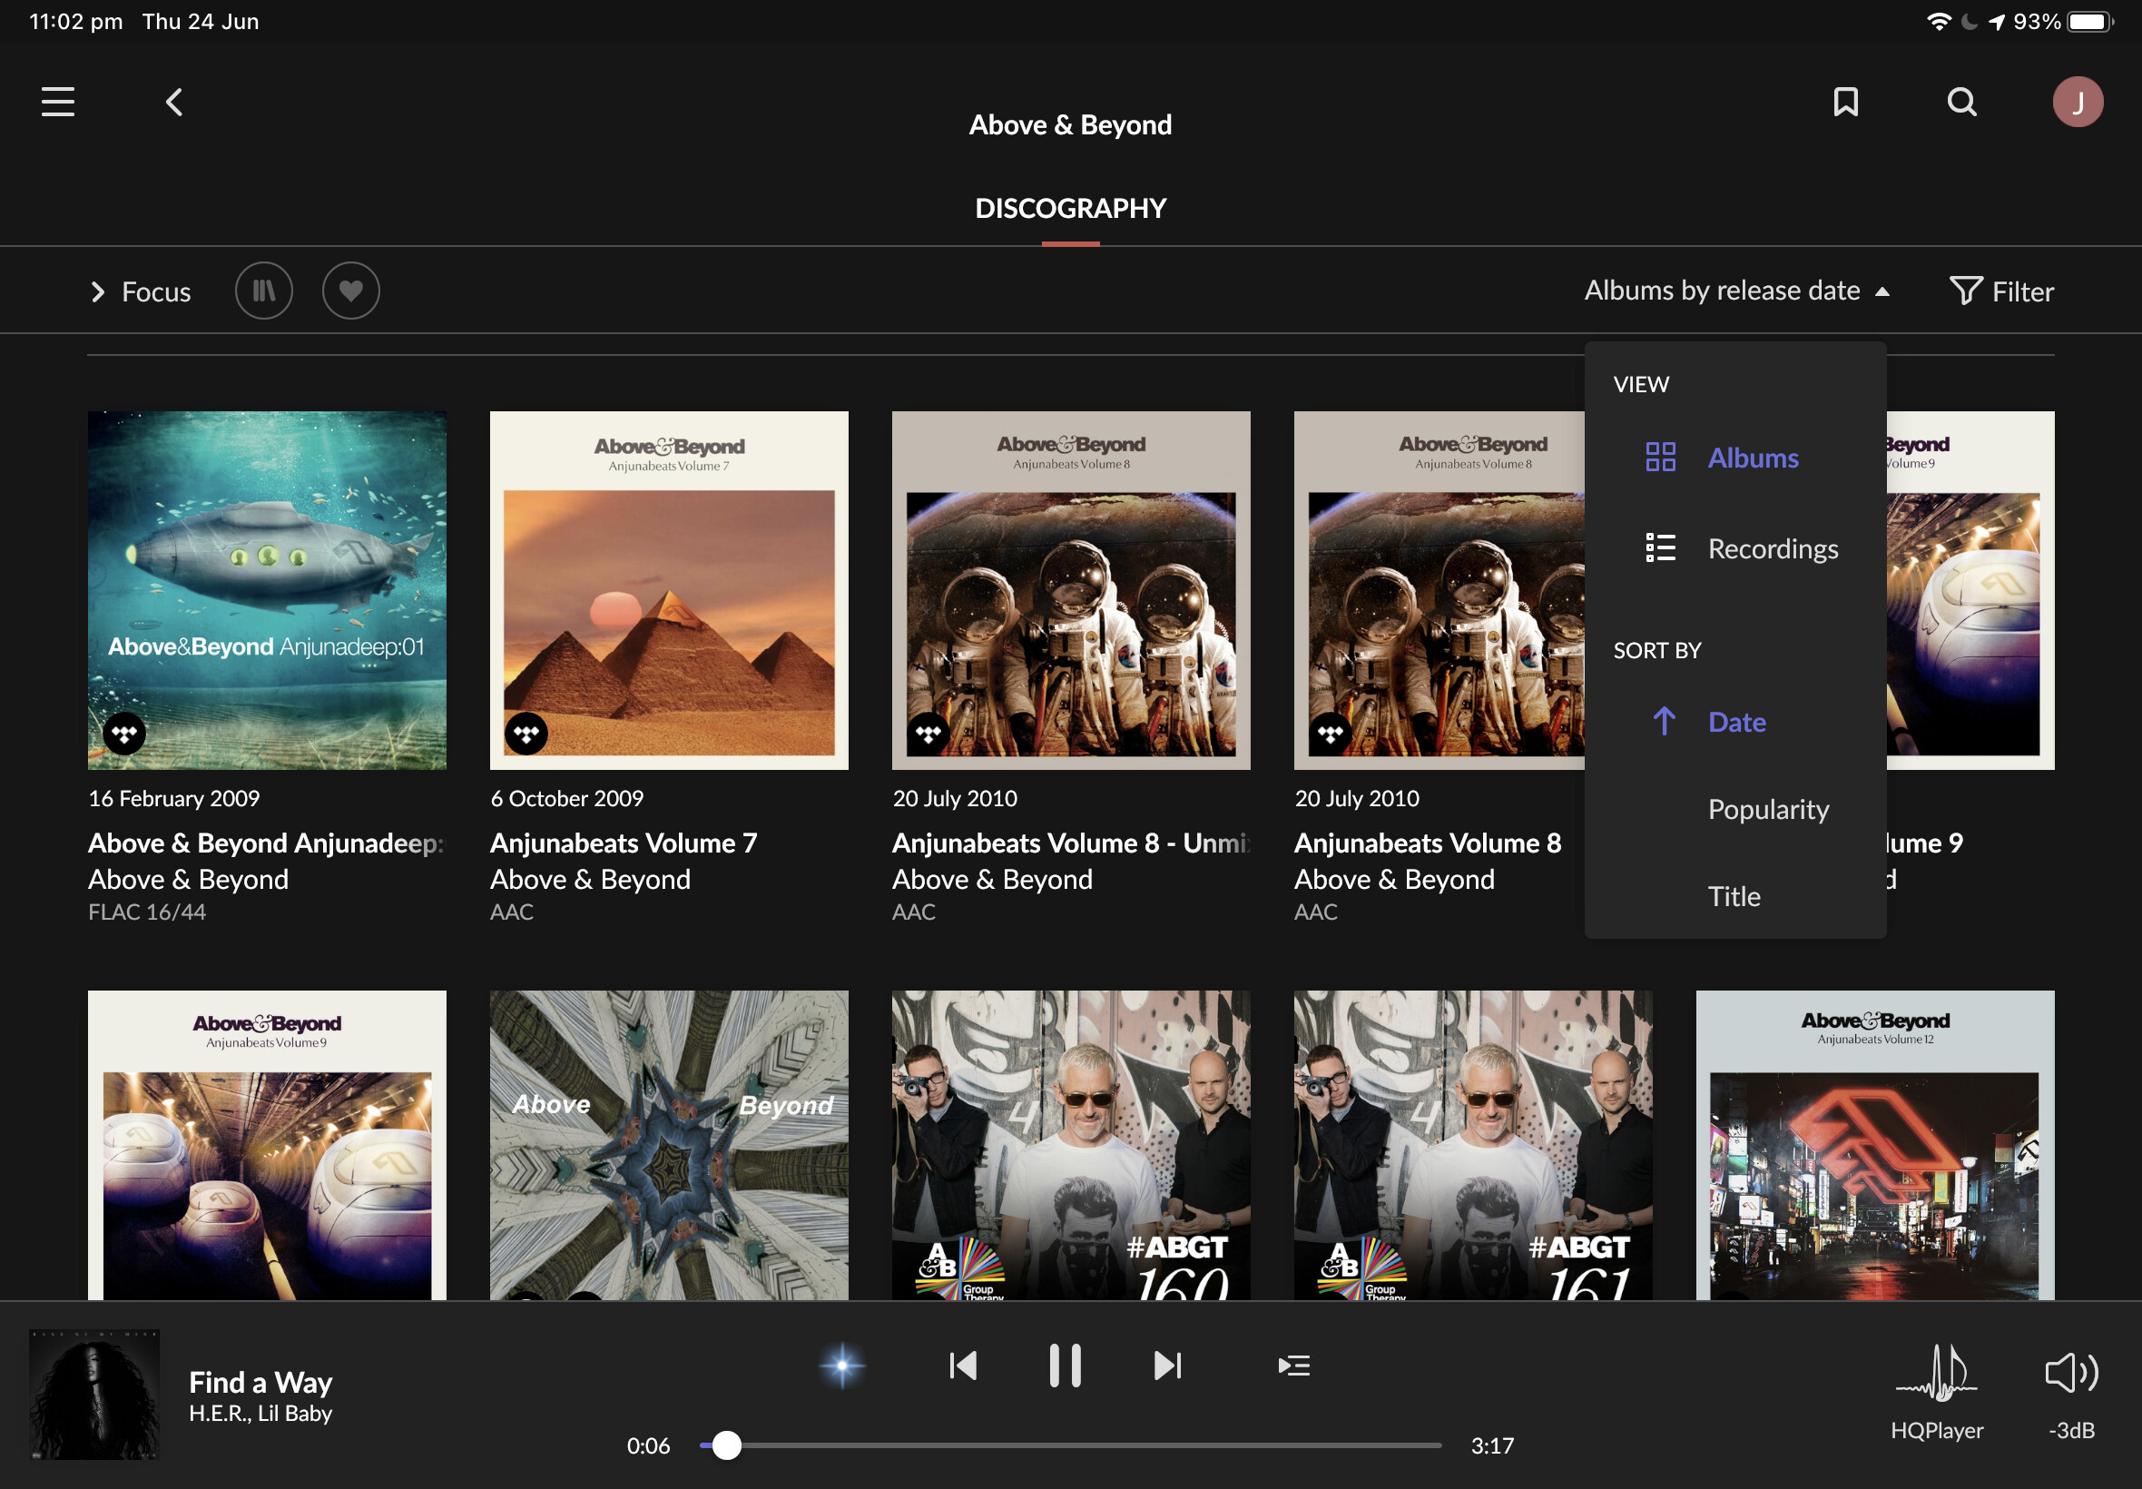The height and width of the screenshot is (1489, 2142).
Task: Click artist Above & Beyond under Volume 7
Action: tap(589, 880)
